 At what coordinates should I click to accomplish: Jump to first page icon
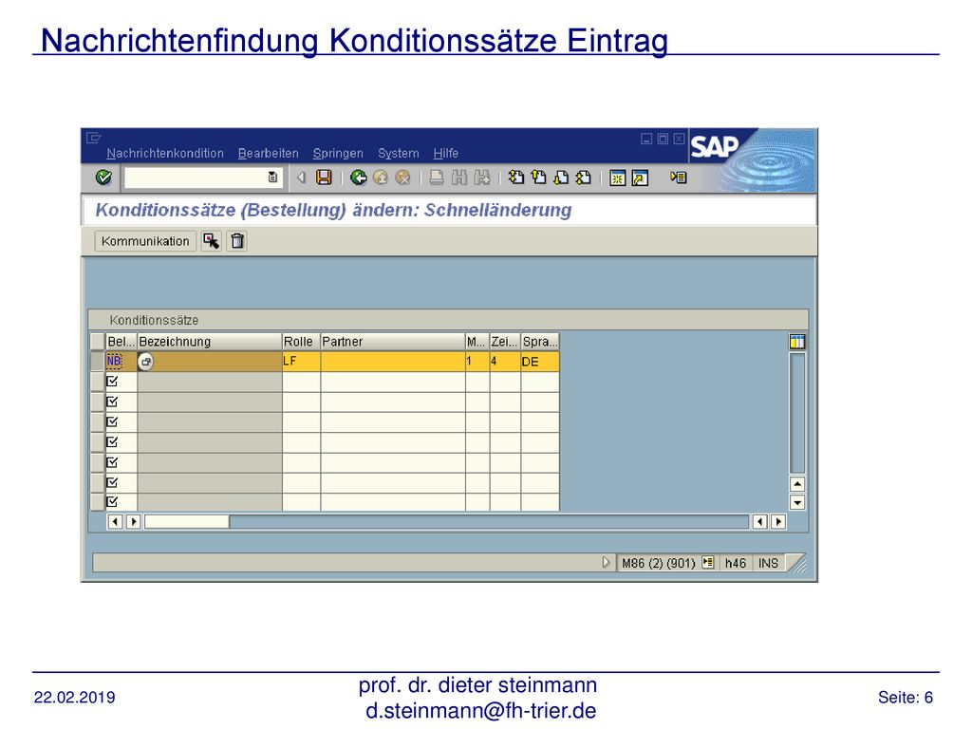[x=515, y=178]
